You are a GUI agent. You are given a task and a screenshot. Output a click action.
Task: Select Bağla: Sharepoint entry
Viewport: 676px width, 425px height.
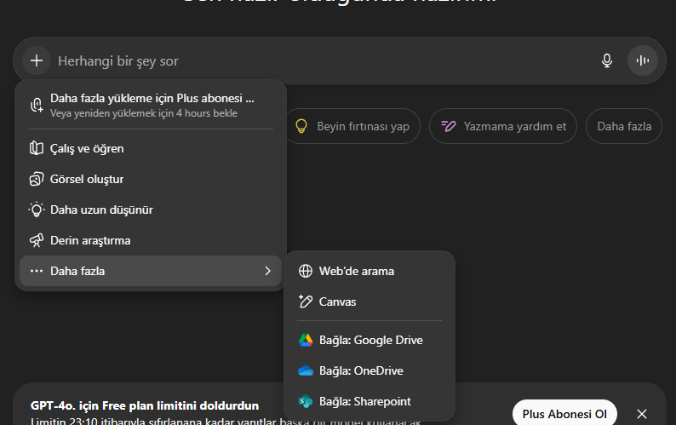[x=370, y=401]
